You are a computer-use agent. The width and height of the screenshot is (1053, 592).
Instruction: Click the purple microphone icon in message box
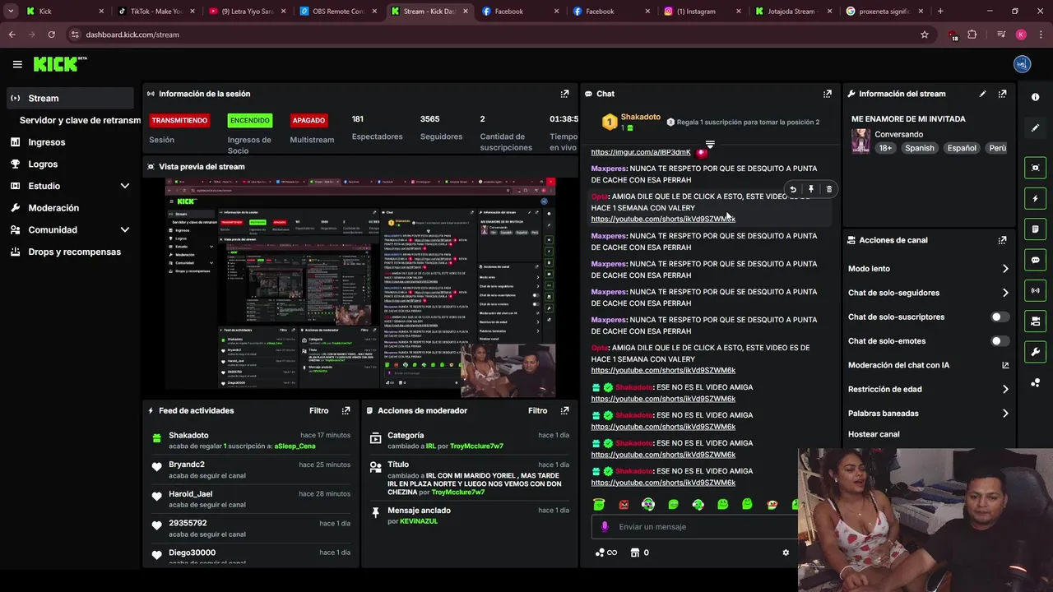(x=605, y=527)
